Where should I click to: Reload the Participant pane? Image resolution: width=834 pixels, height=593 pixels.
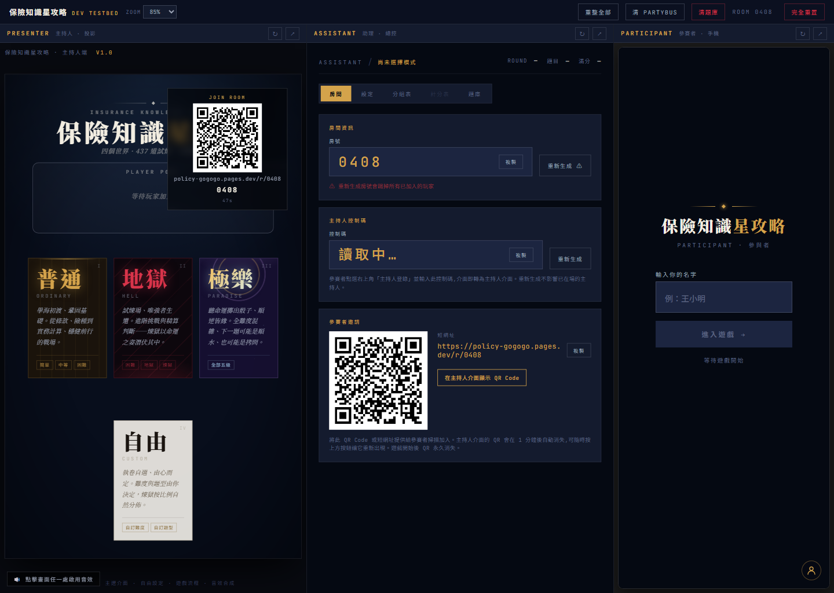point(803,34)
